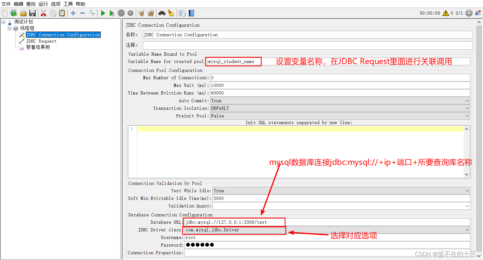Collapse all with the minus icon
The image size is (483, 260).
[82, 13]
